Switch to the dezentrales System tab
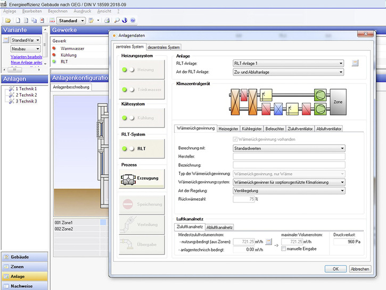This screenshot has height=290, width=386. pos(164,47)
